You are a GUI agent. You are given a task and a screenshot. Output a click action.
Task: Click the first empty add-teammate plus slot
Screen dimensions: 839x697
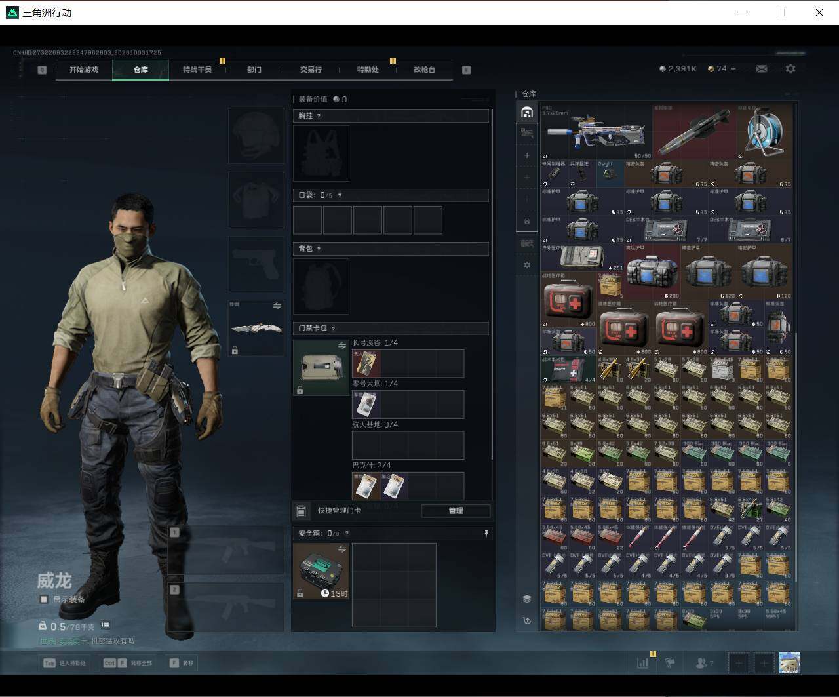[739, 663]
